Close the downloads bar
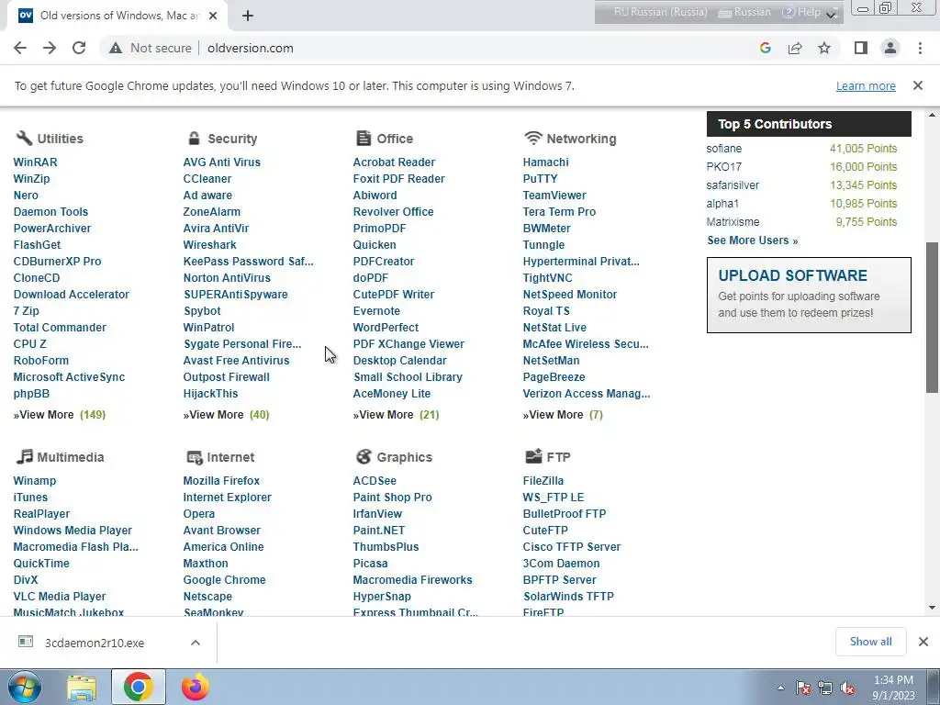 point(923,642)
